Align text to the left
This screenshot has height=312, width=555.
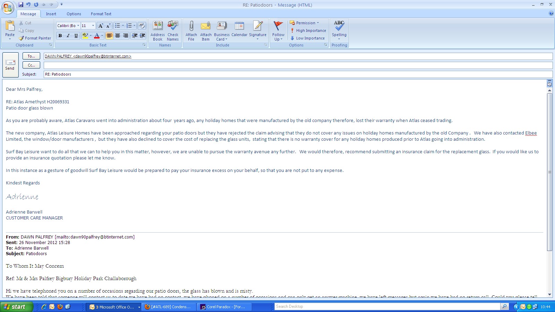109,36
